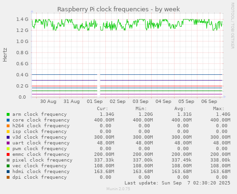Click the pixel clock frequency gray swatch

tap(8, 160)
